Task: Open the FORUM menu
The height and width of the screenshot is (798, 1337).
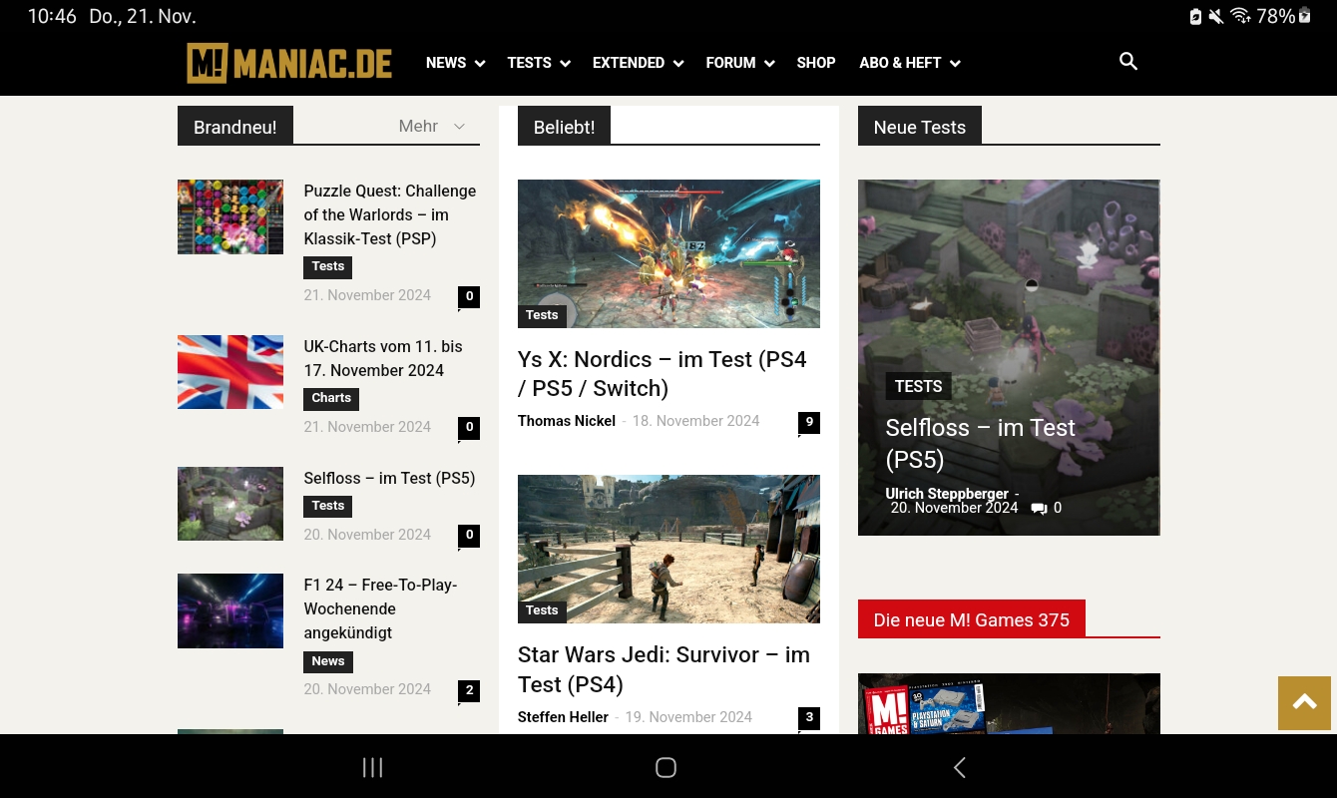Action: click(x=739, y=63)
